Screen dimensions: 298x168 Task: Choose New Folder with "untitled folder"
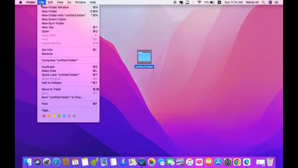click(x=68, y=15)
